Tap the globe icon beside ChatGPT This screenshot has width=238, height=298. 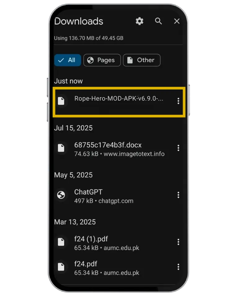click(x=61, y=195)
